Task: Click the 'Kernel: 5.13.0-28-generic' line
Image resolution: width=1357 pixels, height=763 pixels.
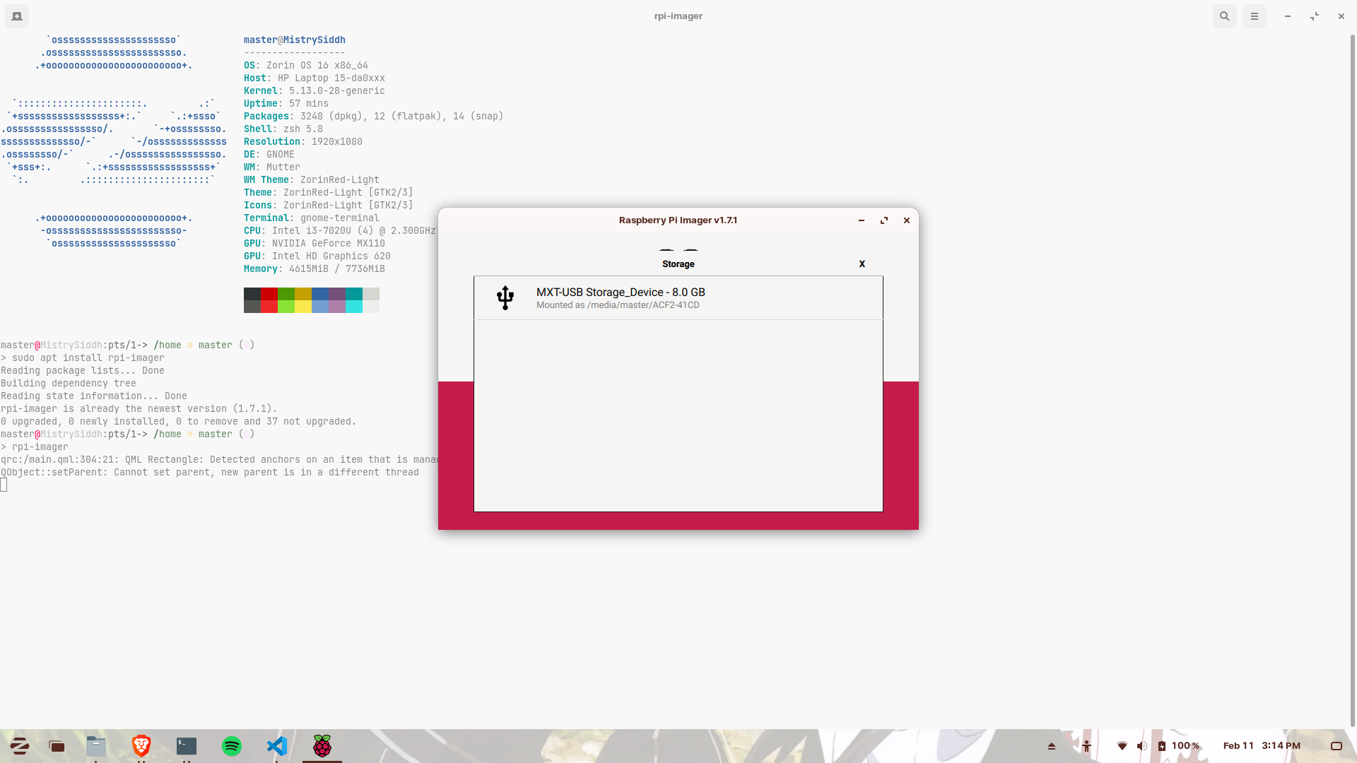Action: [x=315, y=91]
